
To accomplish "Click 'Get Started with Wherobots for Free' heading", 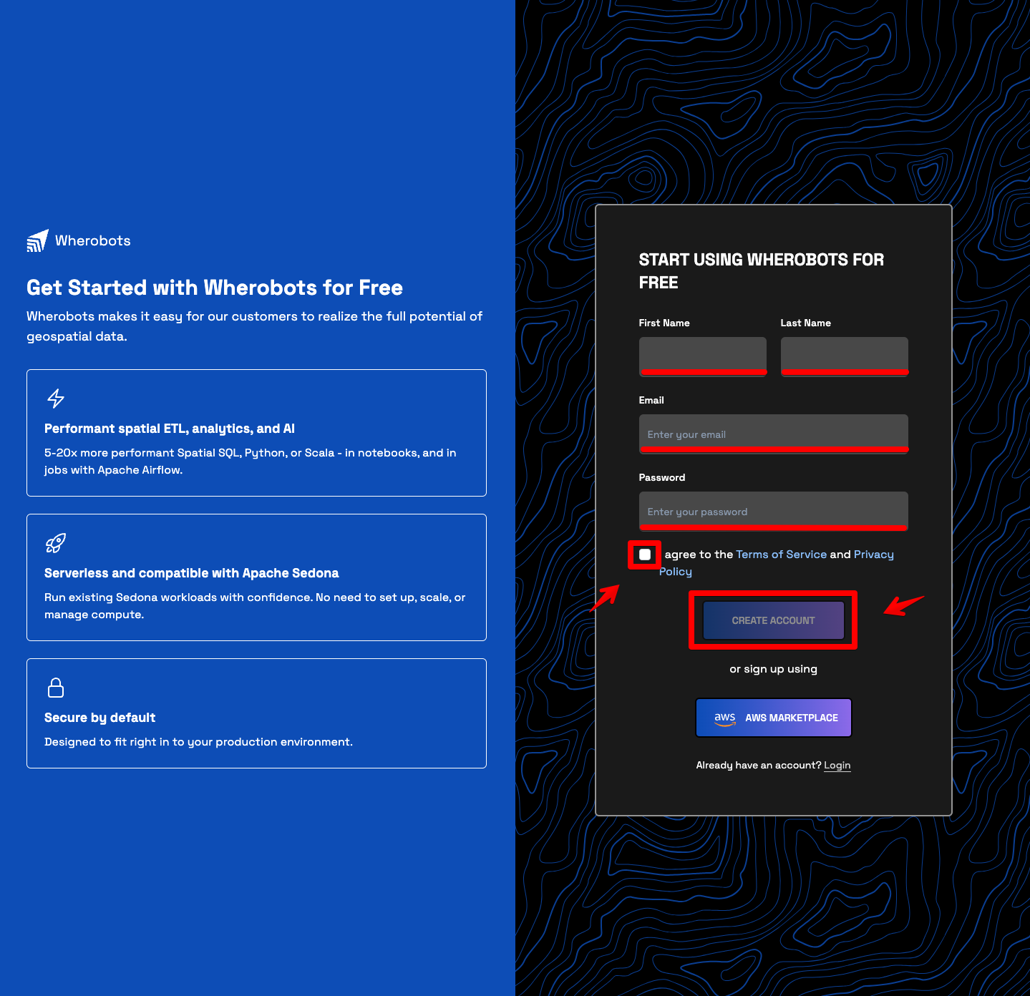I will pos(215,288).
